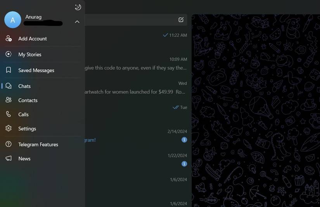Open Contacts list
The width and height of the screenshot is (320, 207).
pos(42,100)
